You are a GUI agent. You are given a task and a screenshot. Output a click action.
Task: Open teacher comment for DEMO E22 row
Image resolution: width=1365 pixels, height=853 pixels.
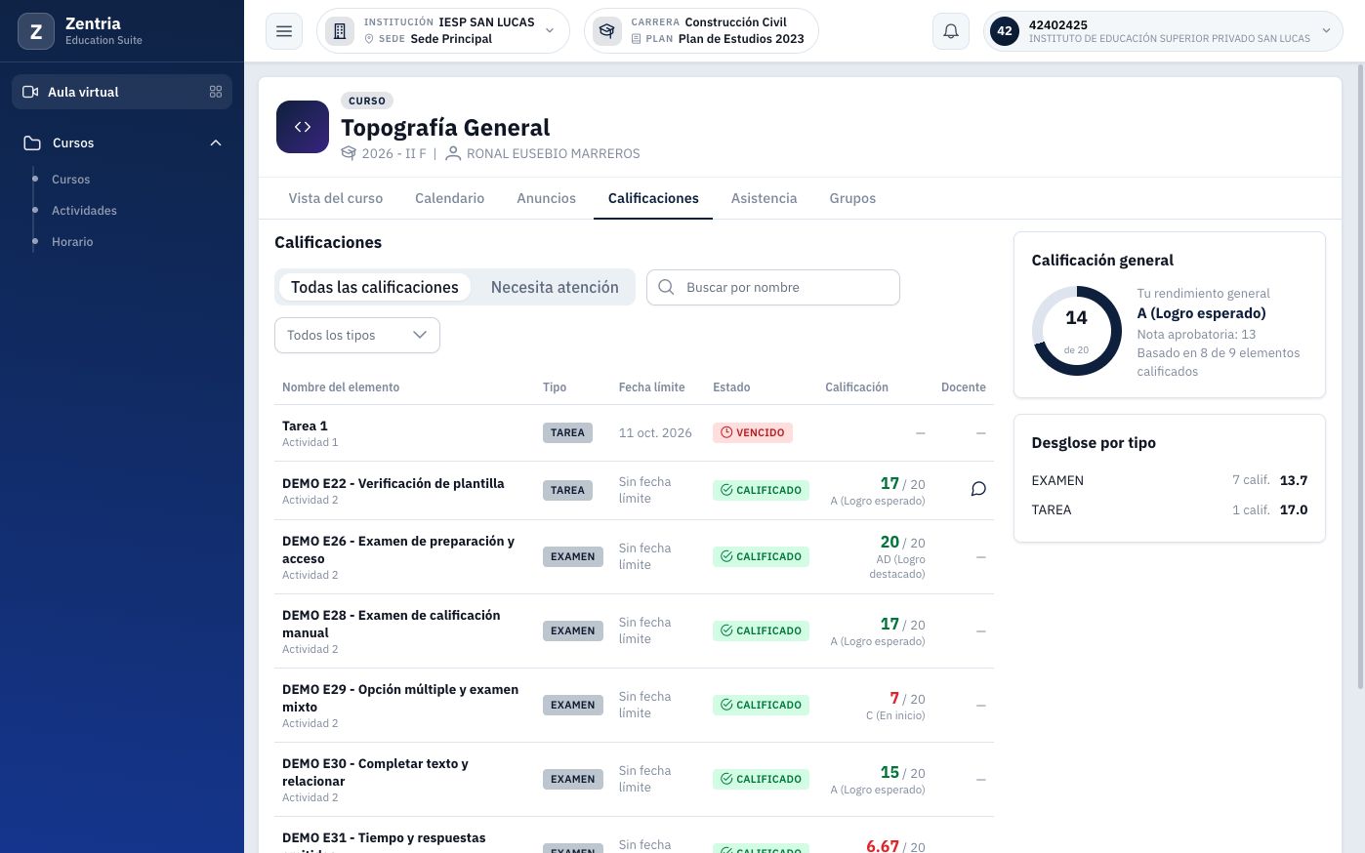[x=978, y=489]
